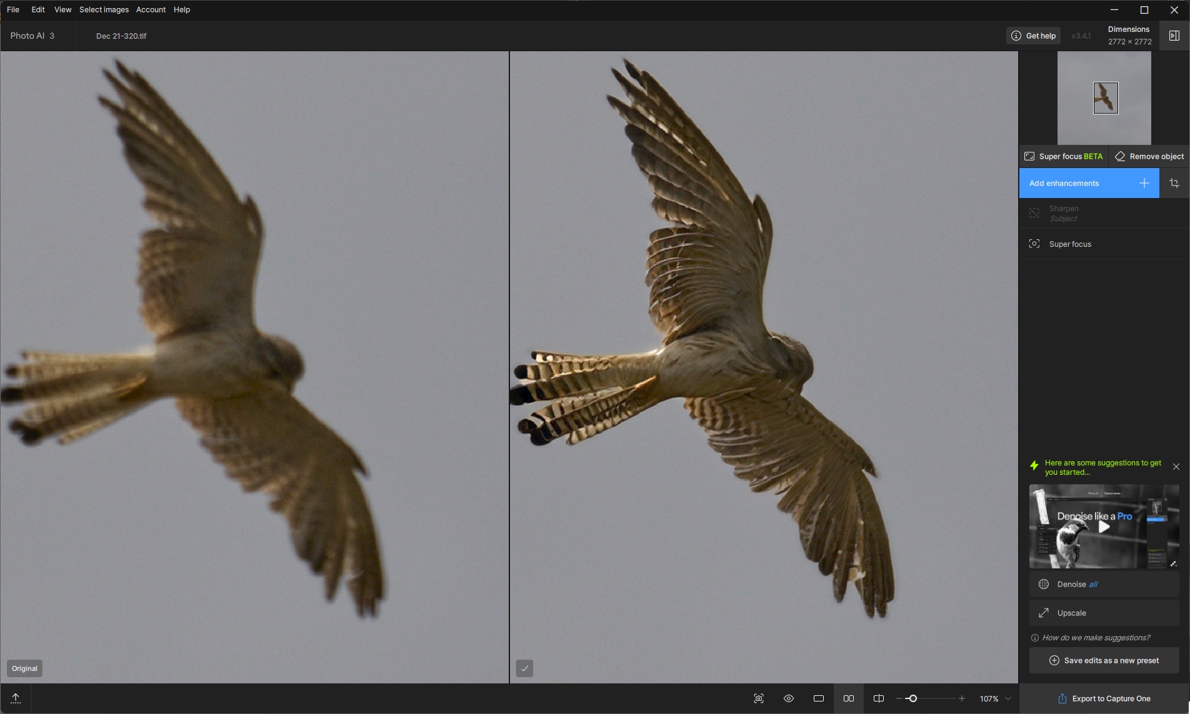Switch to split slider comparison view

[878, 698]
